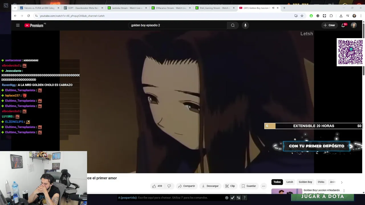Open YouTube notifications bell
365x205 pixels.
(x=344, y=25)
